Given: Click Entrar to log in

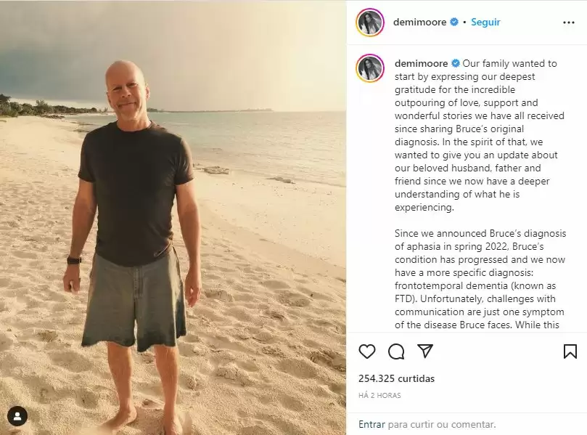Looking at the screenshot, I should pyautogui.click(x=372, y=424).
